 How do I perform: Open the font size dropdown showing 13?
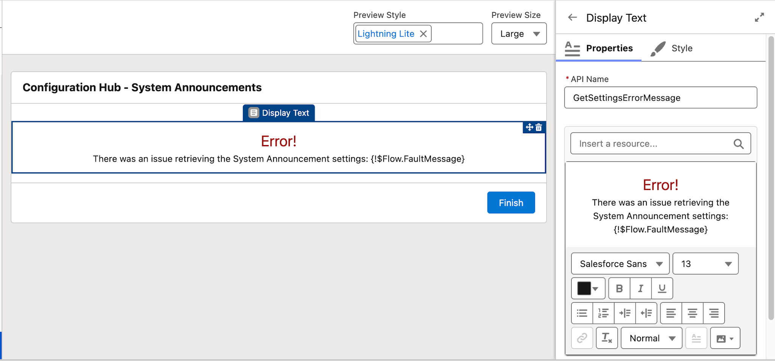click(705, 264)
